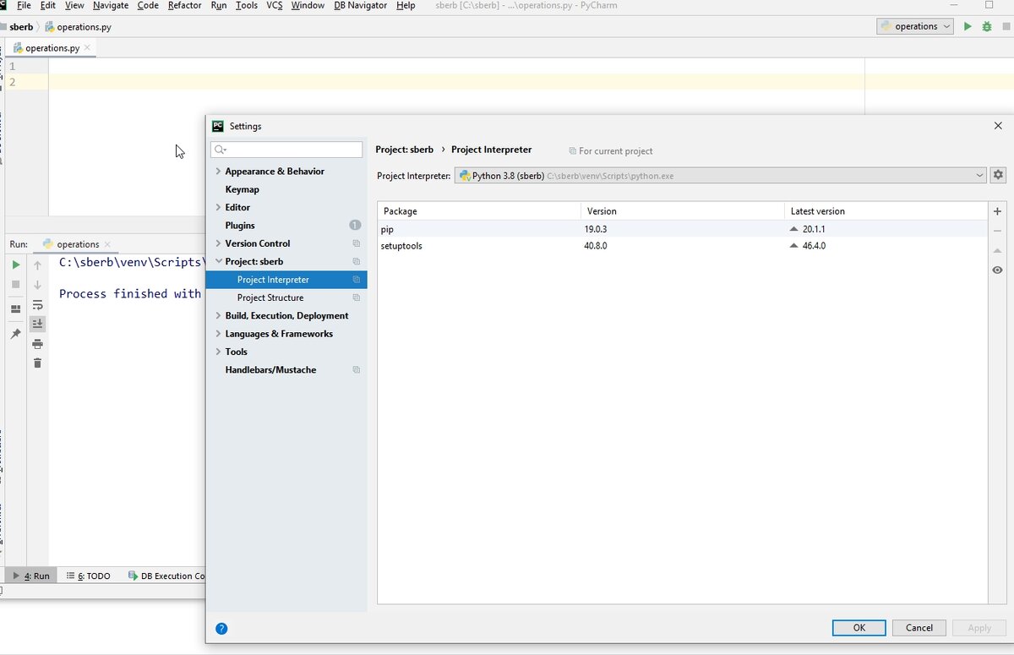Open the 4: Run tool window tab
This screenshot has height=655, width=1014.
(x=31, y=576)
